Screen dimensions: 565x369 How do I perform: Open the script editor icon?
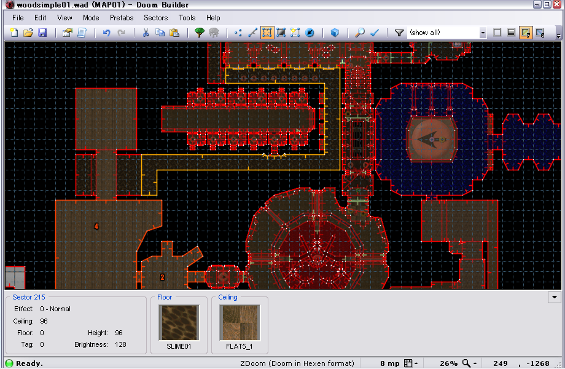click(82, 33)
